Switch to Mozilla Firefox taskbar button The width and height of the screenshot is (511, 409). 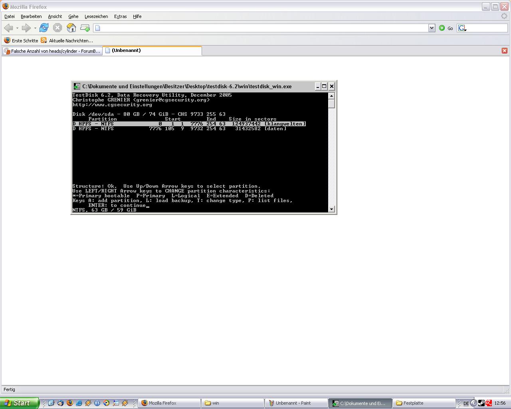(x=170, y=403)
